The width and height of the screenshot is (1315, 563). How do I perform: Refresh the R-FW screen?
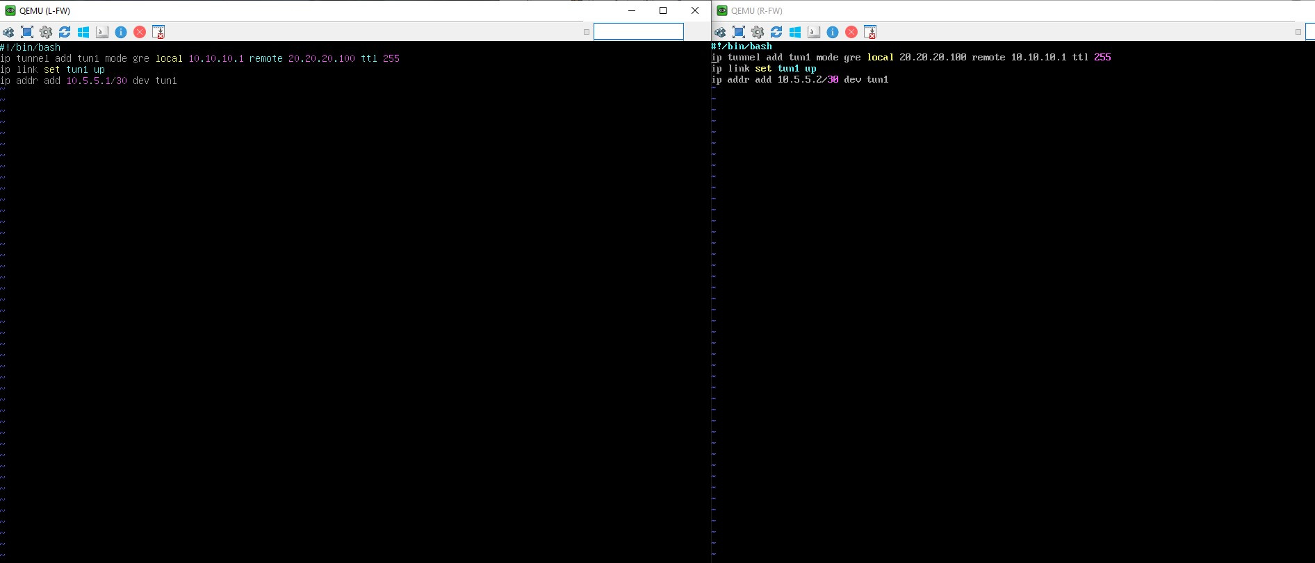(x=776, y=32)
